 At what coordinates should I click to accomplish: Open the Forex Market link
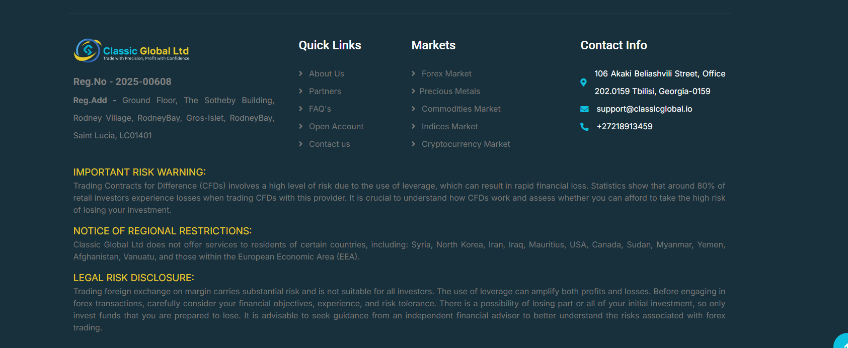446,74
